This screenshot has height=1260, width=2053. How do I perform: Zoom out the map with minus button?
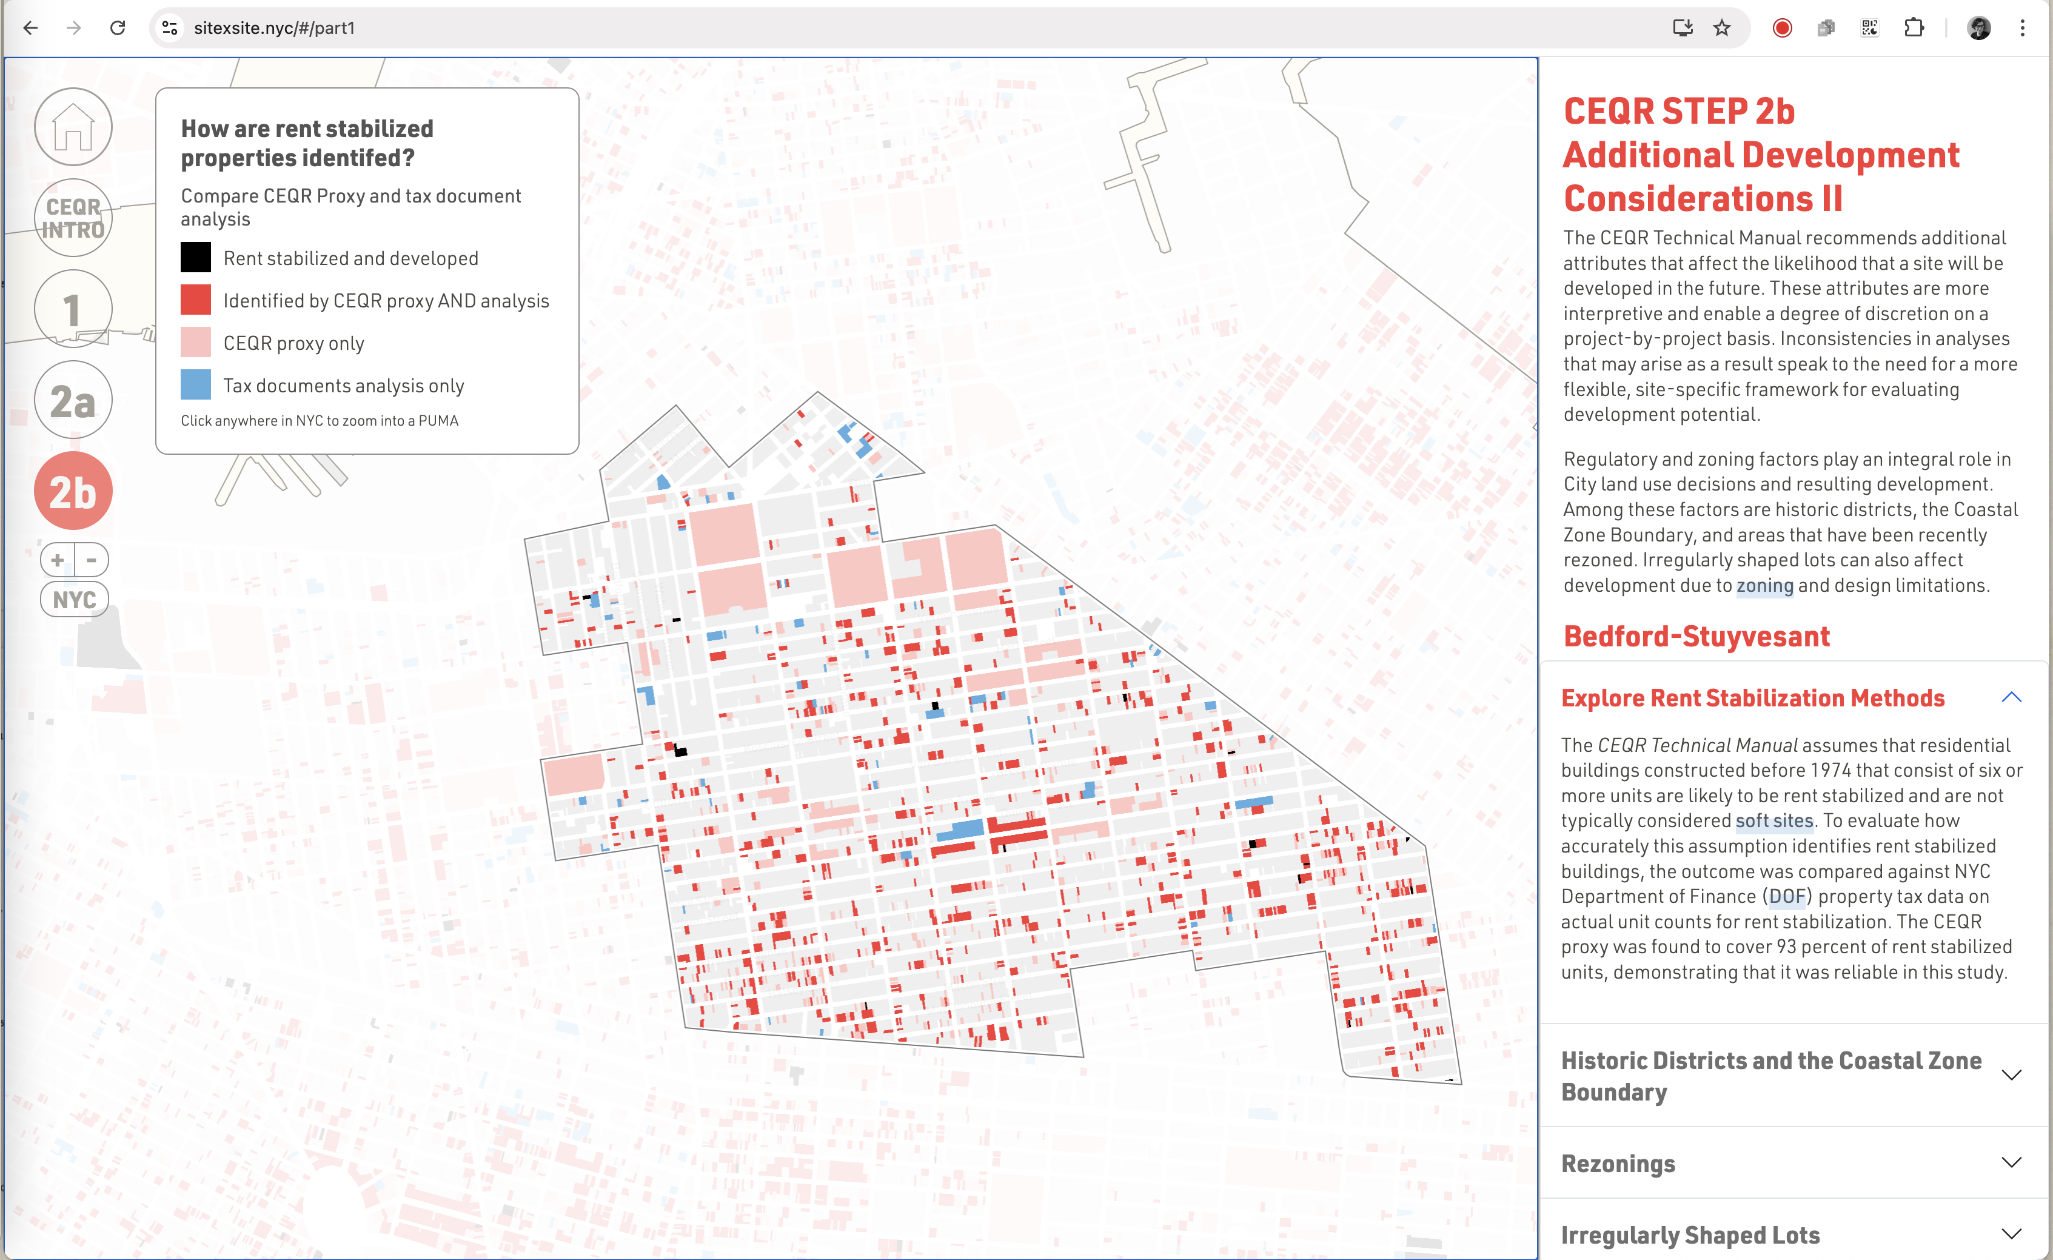pyautogui.click(x=92, y=560)
